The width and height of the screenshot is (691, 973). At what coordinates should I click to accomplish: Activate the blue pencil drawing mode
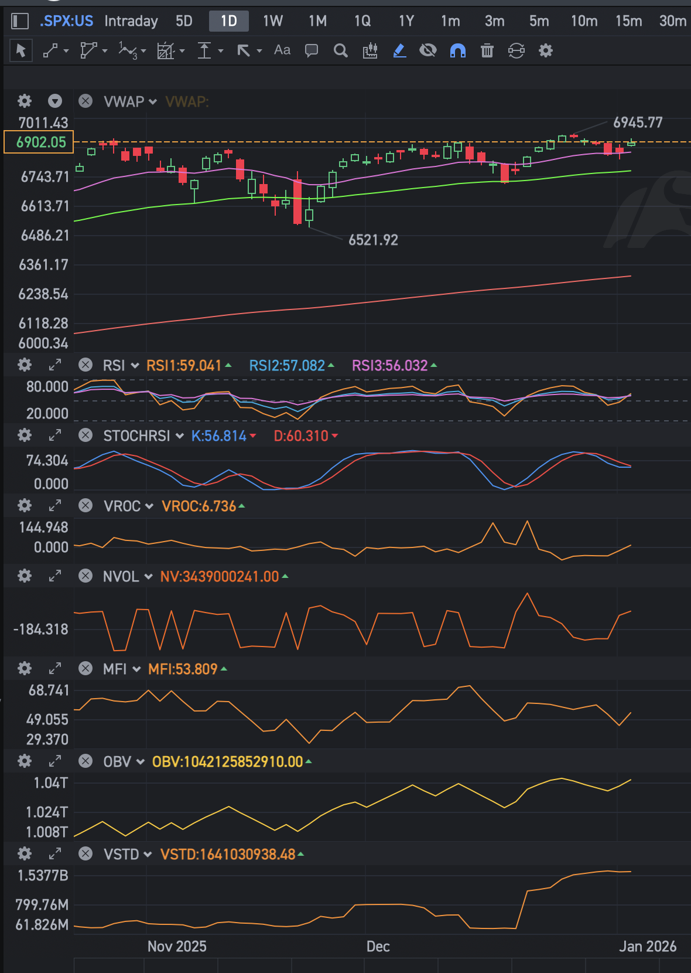tap(399, 51)
